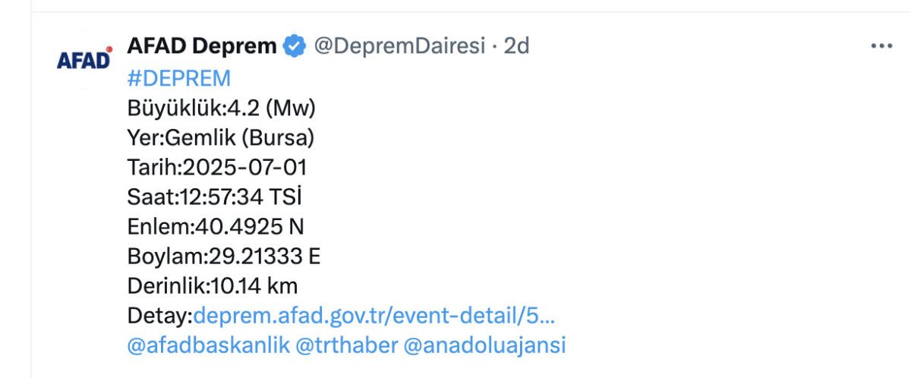Viewport: 911px width, 378px height.
Task: Open the @trthaber mention
Action: click(x=346, y=345)
